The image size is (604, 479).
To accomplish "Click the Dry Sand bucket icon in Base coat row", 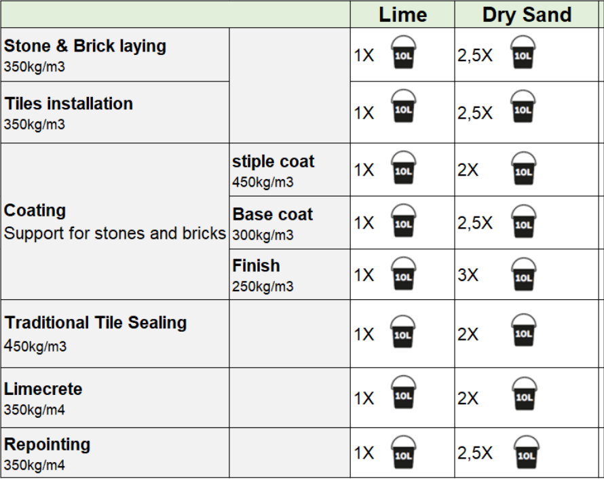I will click(523, 221).
